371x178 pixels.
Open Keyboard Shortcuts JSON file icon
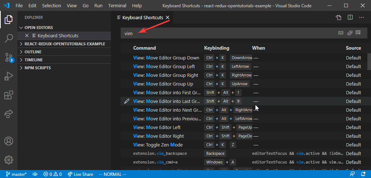click(x=339, y=17)
